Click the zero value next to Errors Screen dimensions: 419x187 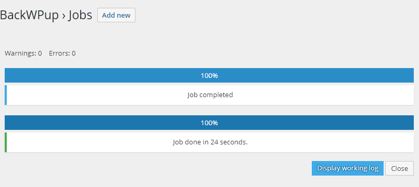point(73,54)
